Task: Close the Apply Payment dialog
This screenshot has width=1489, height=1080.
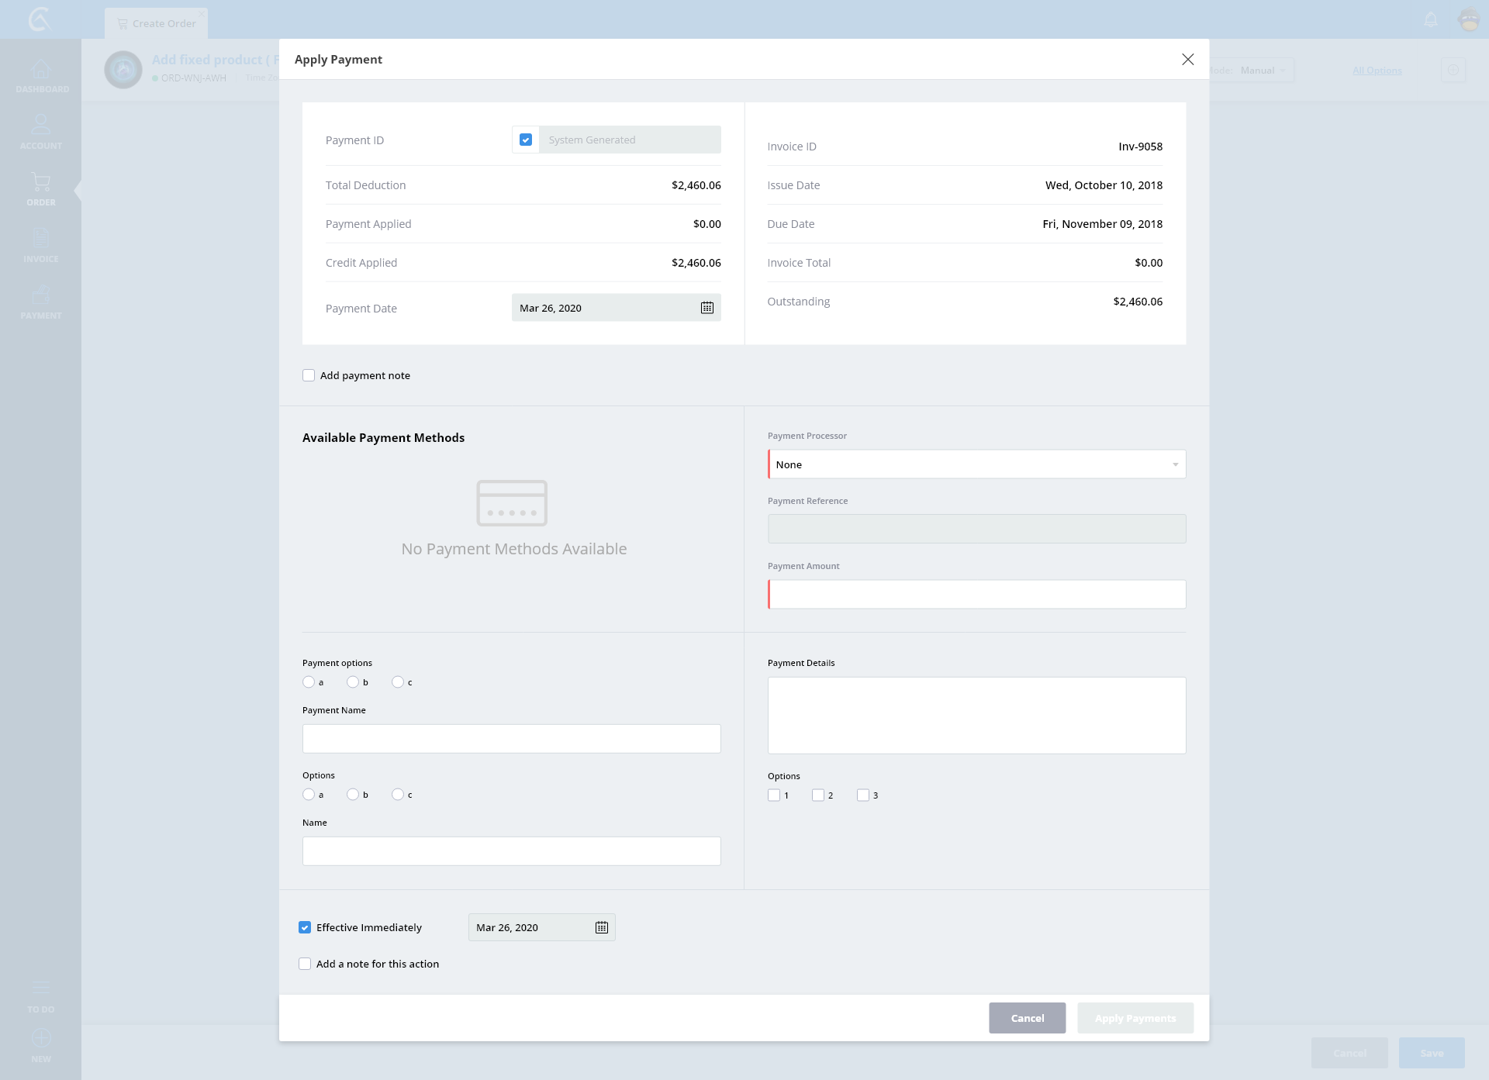Action: coord(1187,60)
